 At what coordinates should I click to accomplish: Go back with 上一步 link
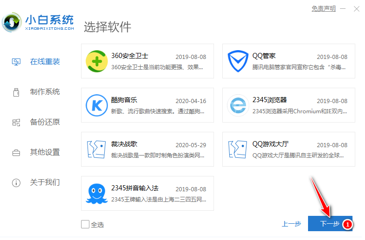point(291,224)
